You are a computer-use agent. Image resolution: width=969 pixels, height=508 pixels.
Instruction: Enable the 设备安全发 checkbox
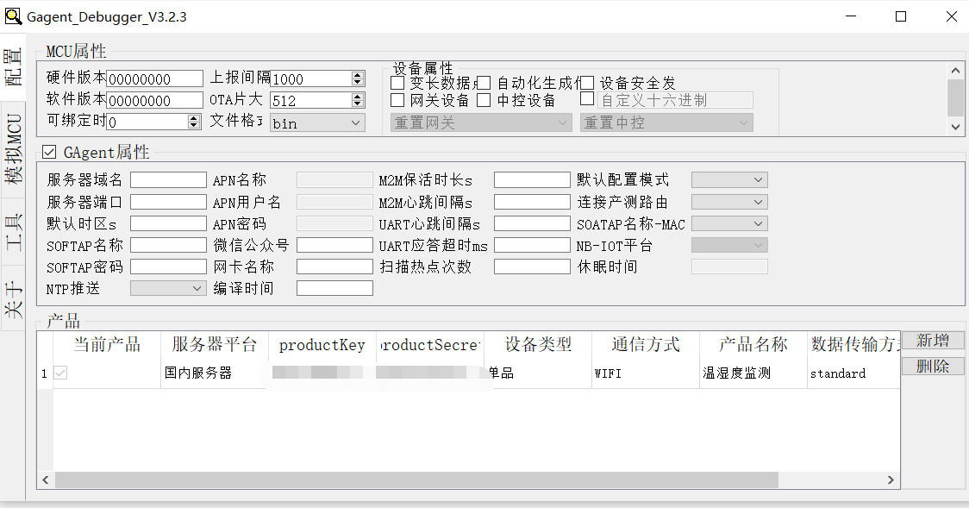(587, 83)
